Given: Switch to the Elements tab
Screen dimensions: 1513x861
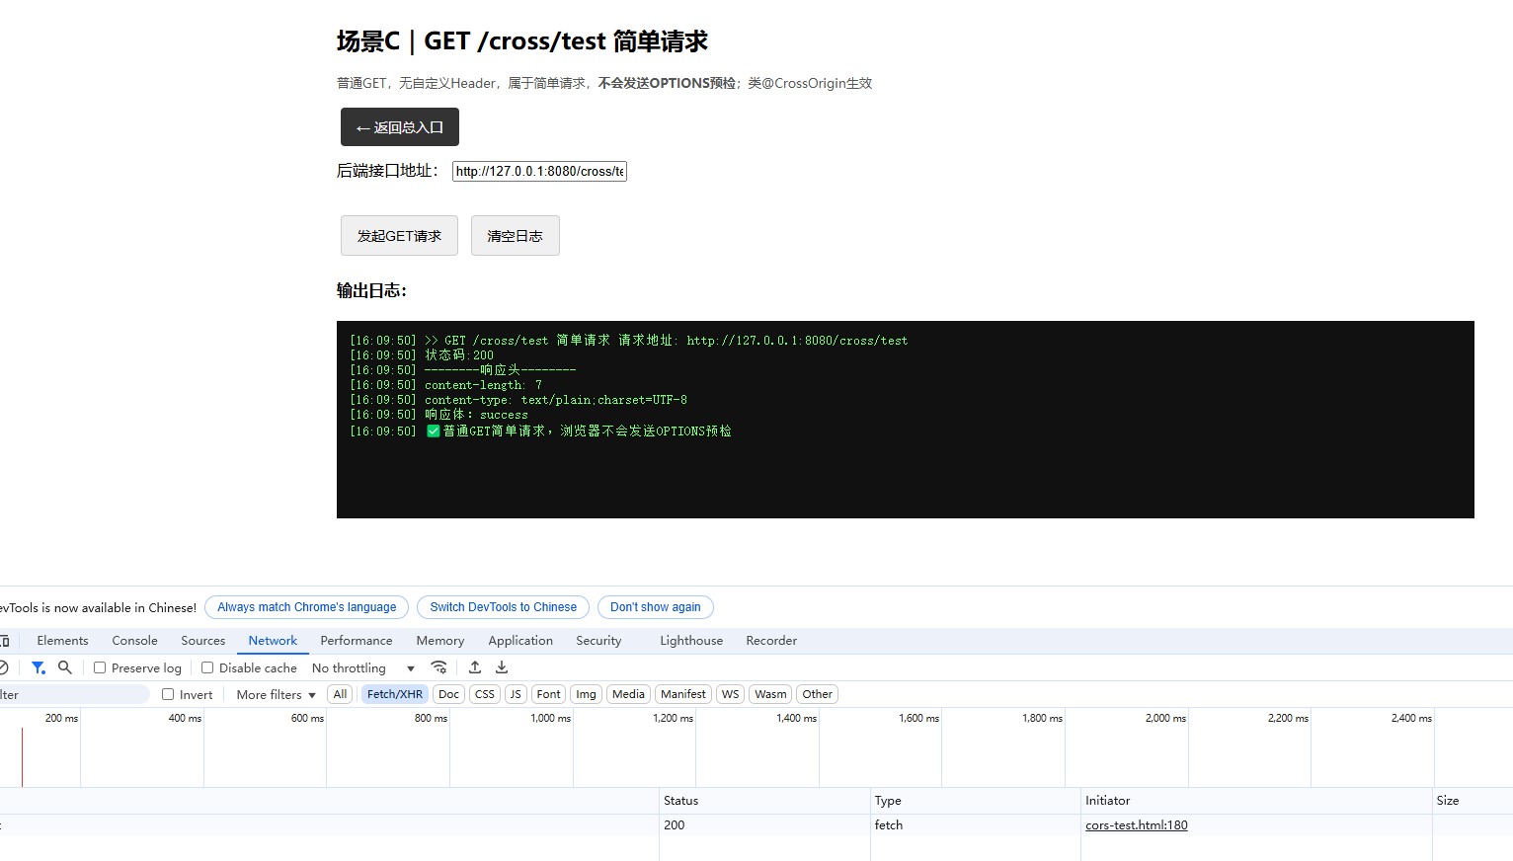Looking at the screenshot, I should [x=62, y=641].
